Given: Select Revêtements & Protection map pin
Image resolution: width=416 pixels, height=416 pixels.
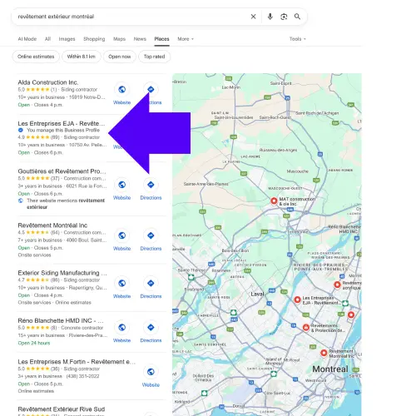Looking at the screenshot, I should [306, 328].
